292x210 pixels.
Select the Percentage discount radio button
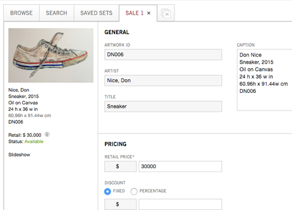click(134, 191)
